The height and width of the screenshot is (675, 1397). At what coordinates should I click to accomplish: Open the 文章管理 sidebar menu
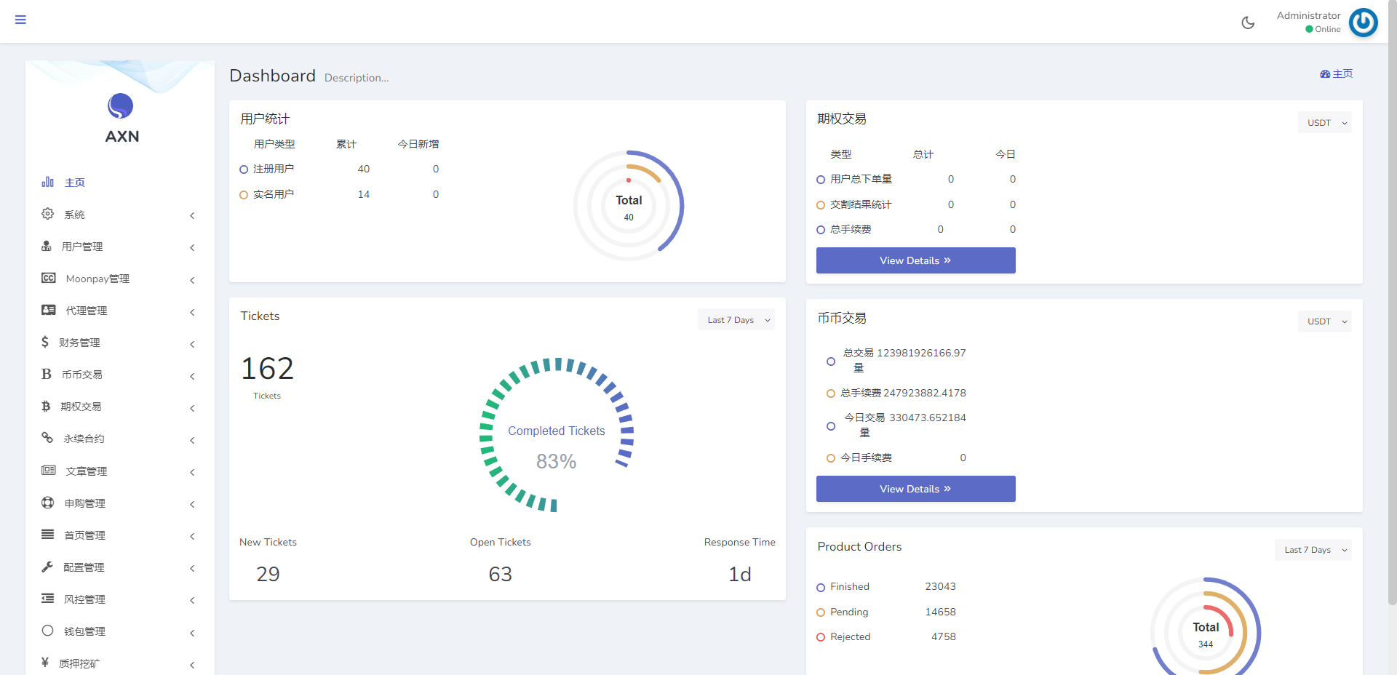point(86,471)
